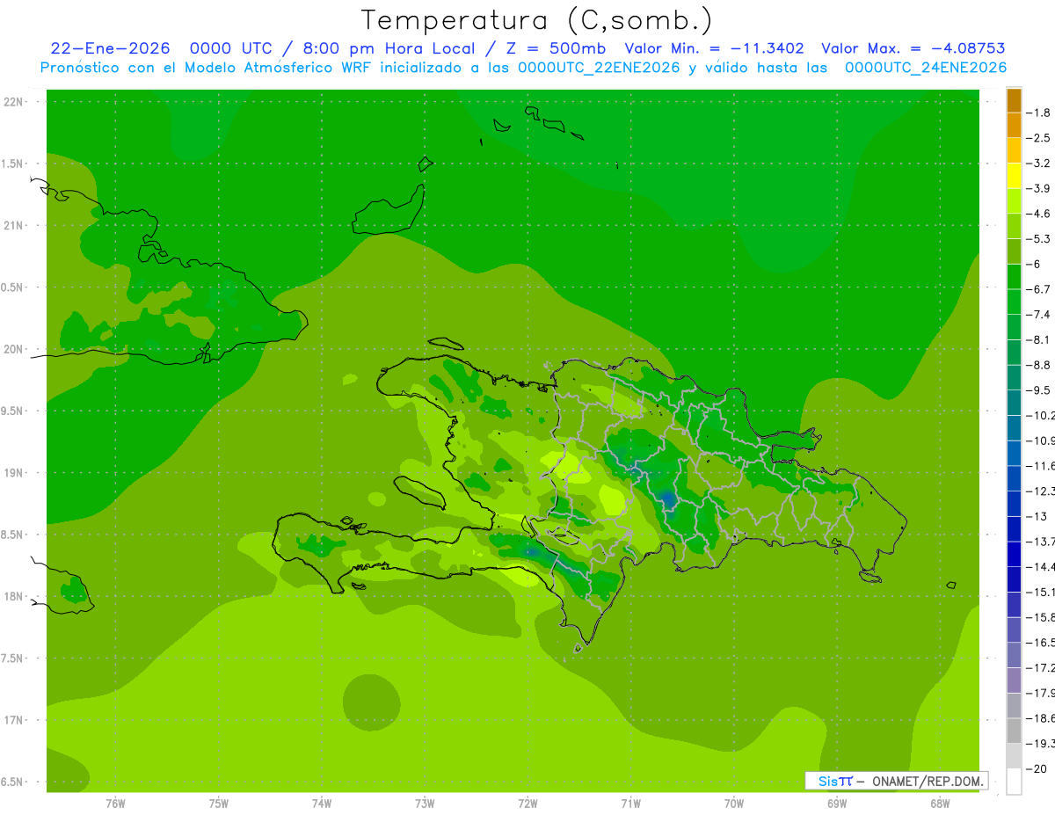Click the '70W' longitude label

tap(734, 803)
